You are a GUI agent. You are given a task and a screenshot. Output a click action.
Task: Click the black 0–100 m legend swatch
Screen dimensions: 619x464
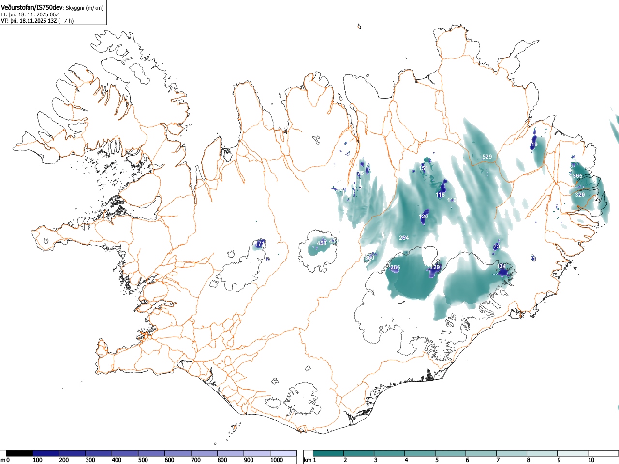pyautogui.click(x=19, y=453)
